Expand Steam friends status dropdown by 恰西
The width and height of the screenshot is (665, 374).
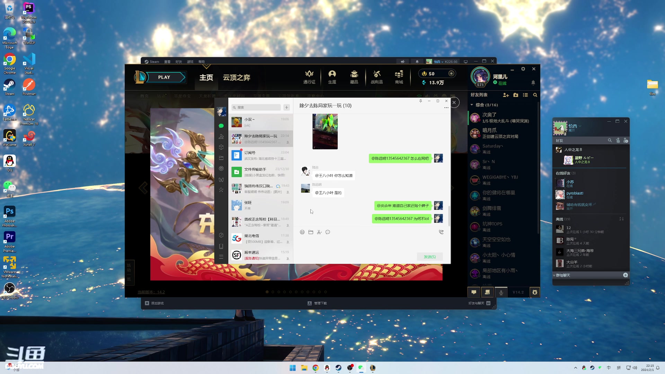pyautogui.click(x=580, y=126)
